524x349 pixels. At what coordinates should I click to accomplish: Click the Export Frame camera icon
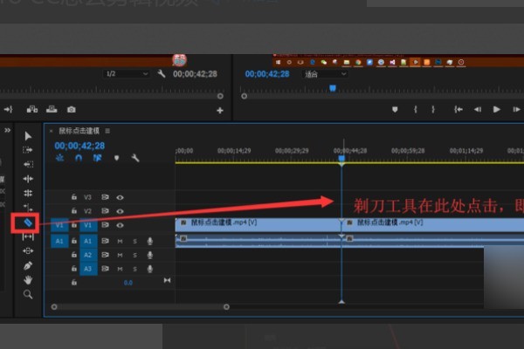pyautogui.click(x=71, y=109)
